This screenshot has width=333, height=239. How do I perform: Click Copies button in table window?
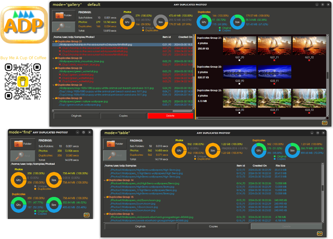click(x=213, y=226)
